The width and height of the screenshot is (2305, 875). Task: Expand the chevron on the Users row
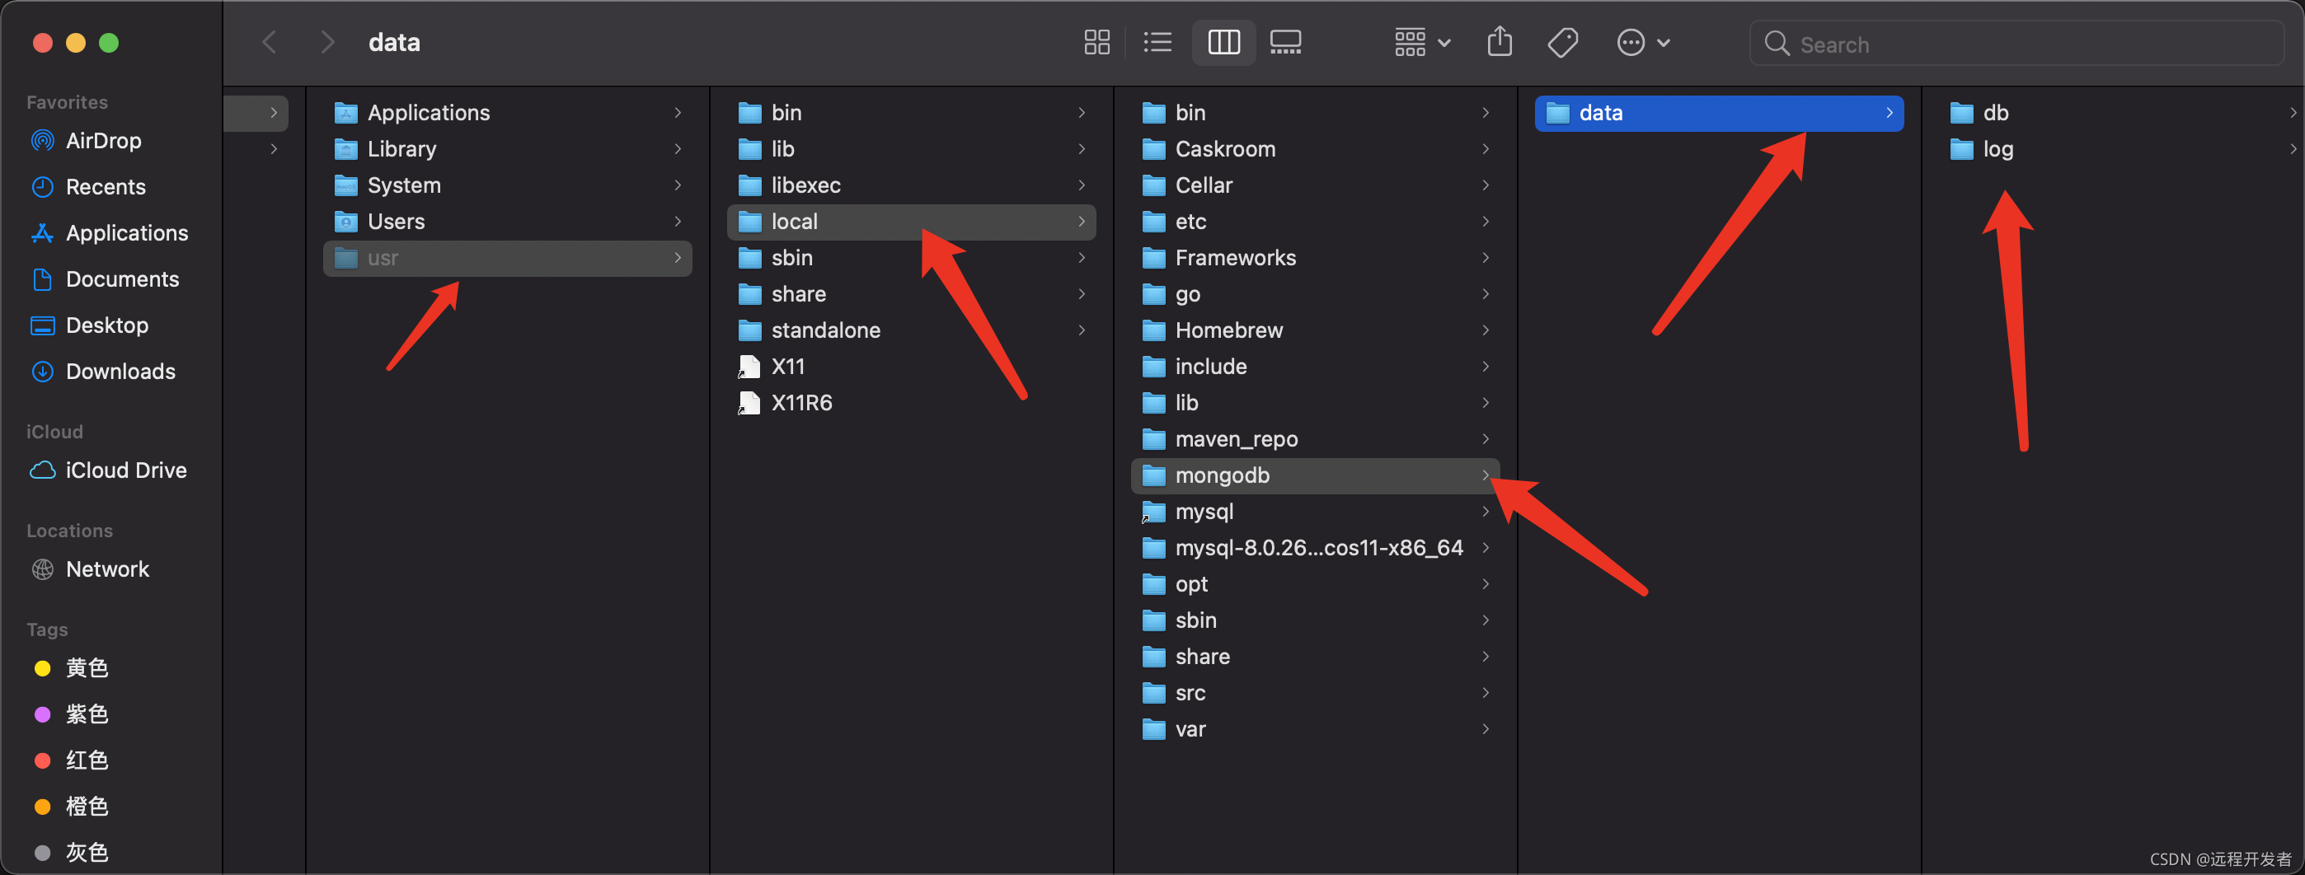(x=678, y=221)
